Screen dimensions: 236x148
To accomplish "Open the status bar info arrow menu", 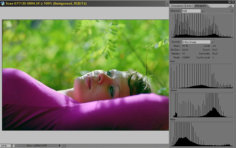I will point(60,146).
